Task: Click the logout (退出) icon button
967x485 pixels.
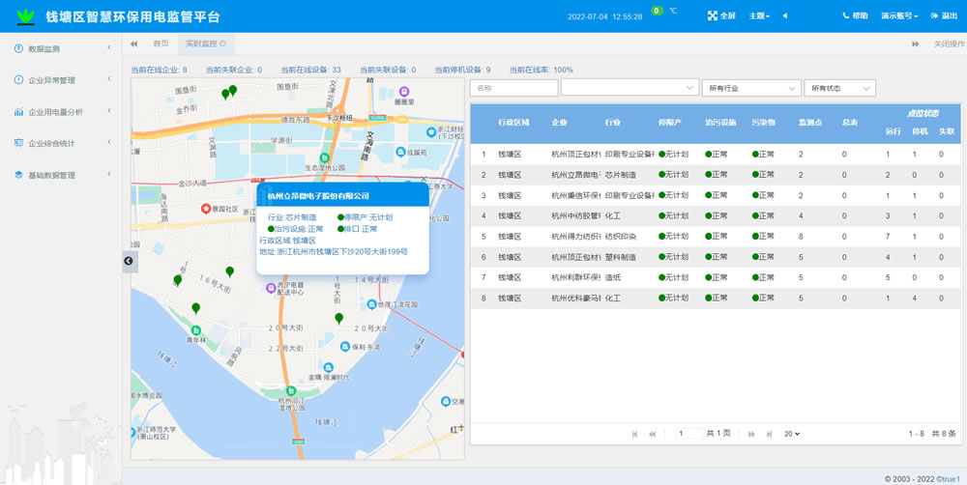Action: tap(934, 16)
